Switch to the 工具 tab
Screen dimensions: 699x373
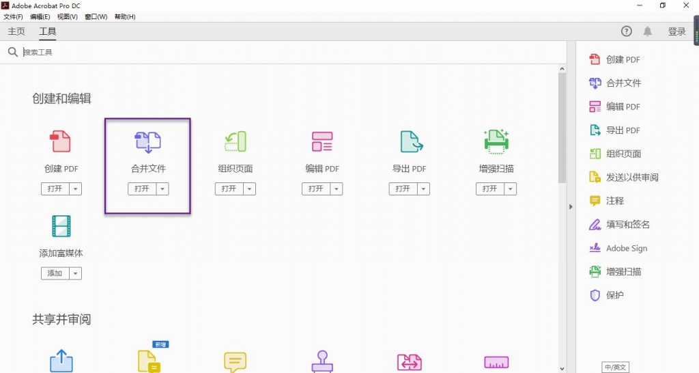coord(47,31)
